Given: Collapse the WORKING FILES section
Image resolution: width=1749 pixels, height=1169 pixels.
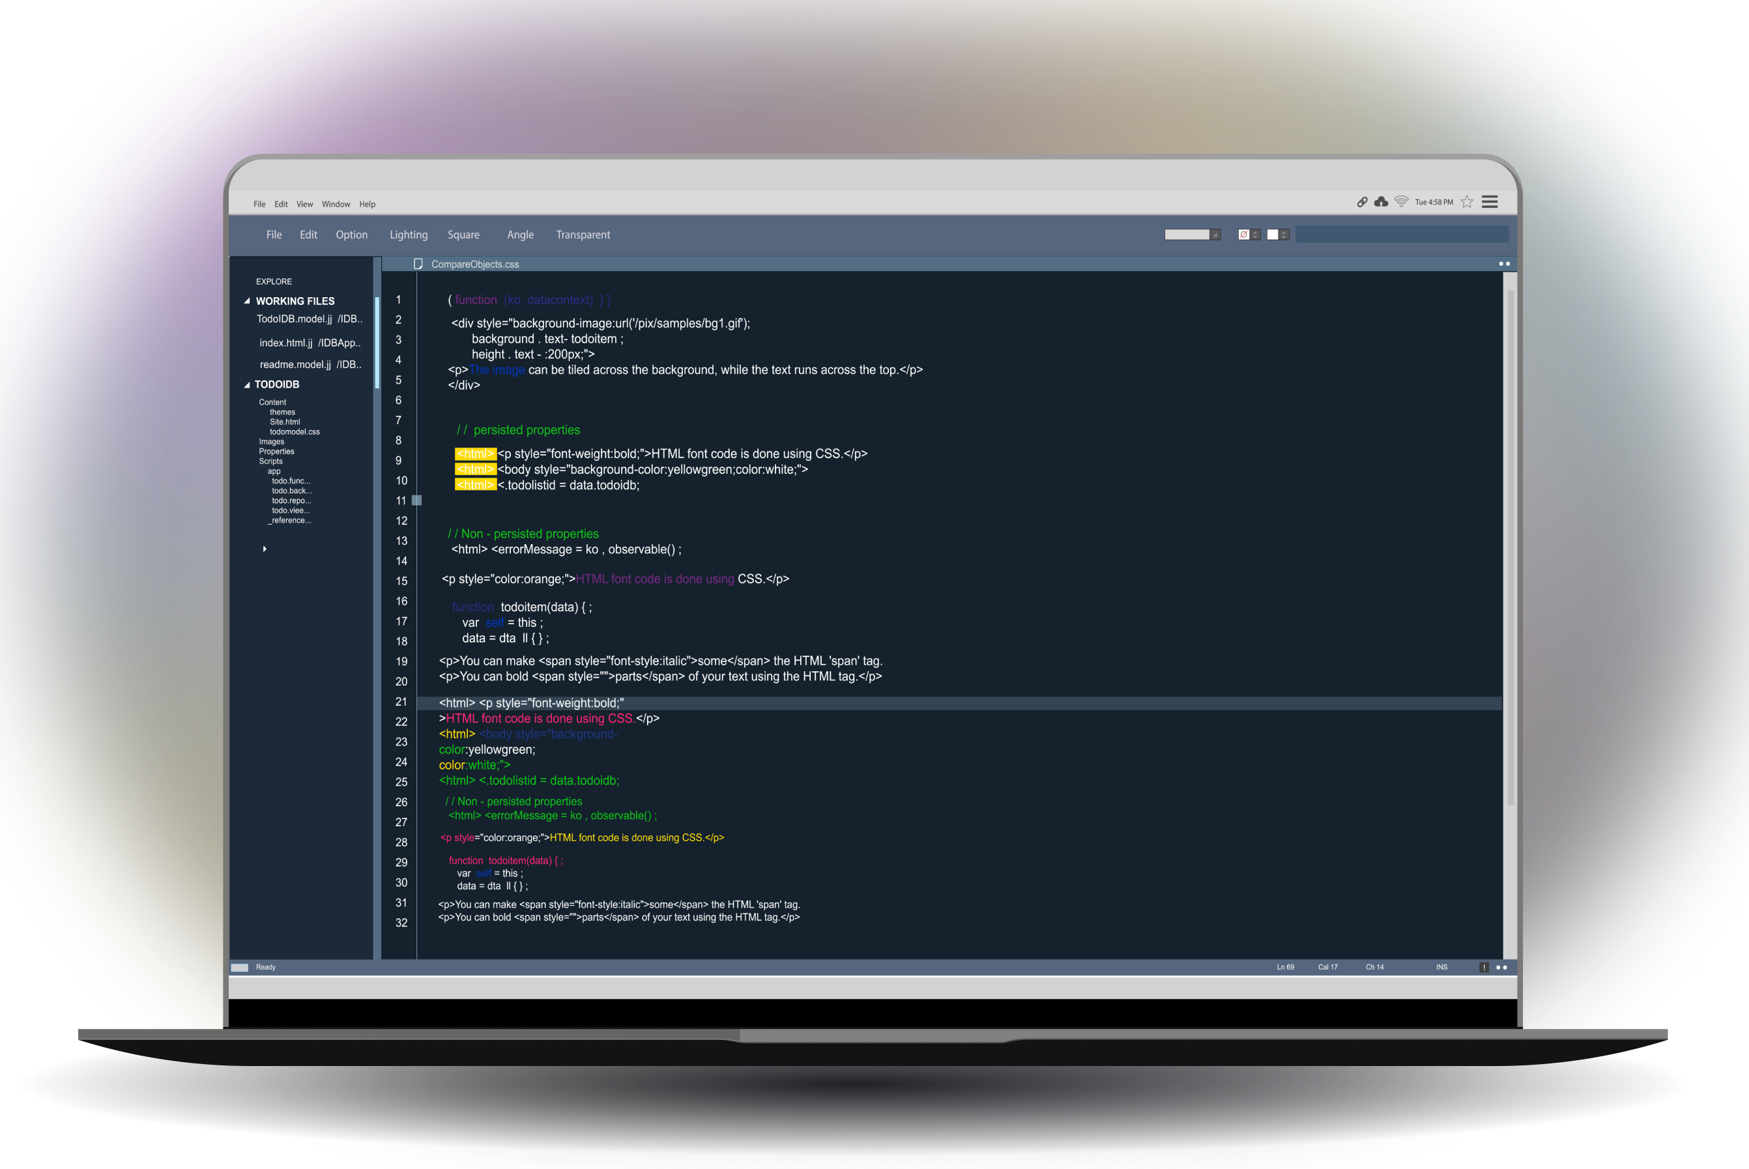Looking at the screenshot, I should pyautogui.click(x=247, y=301).
